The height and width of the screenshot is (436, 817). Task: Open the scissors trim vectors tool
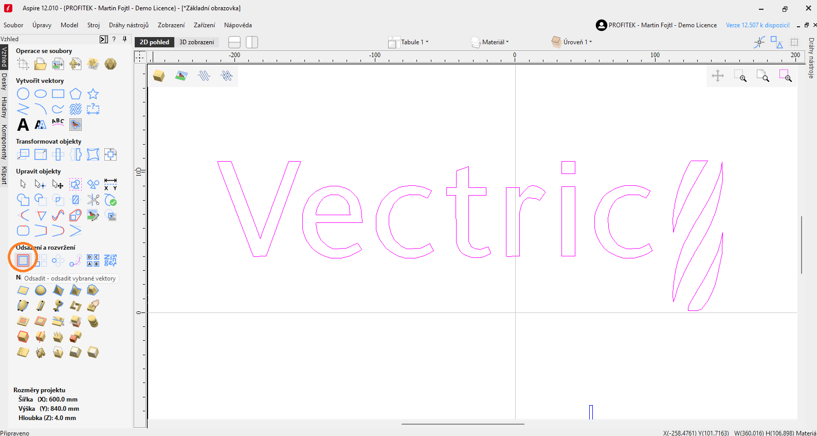point(93,200)
